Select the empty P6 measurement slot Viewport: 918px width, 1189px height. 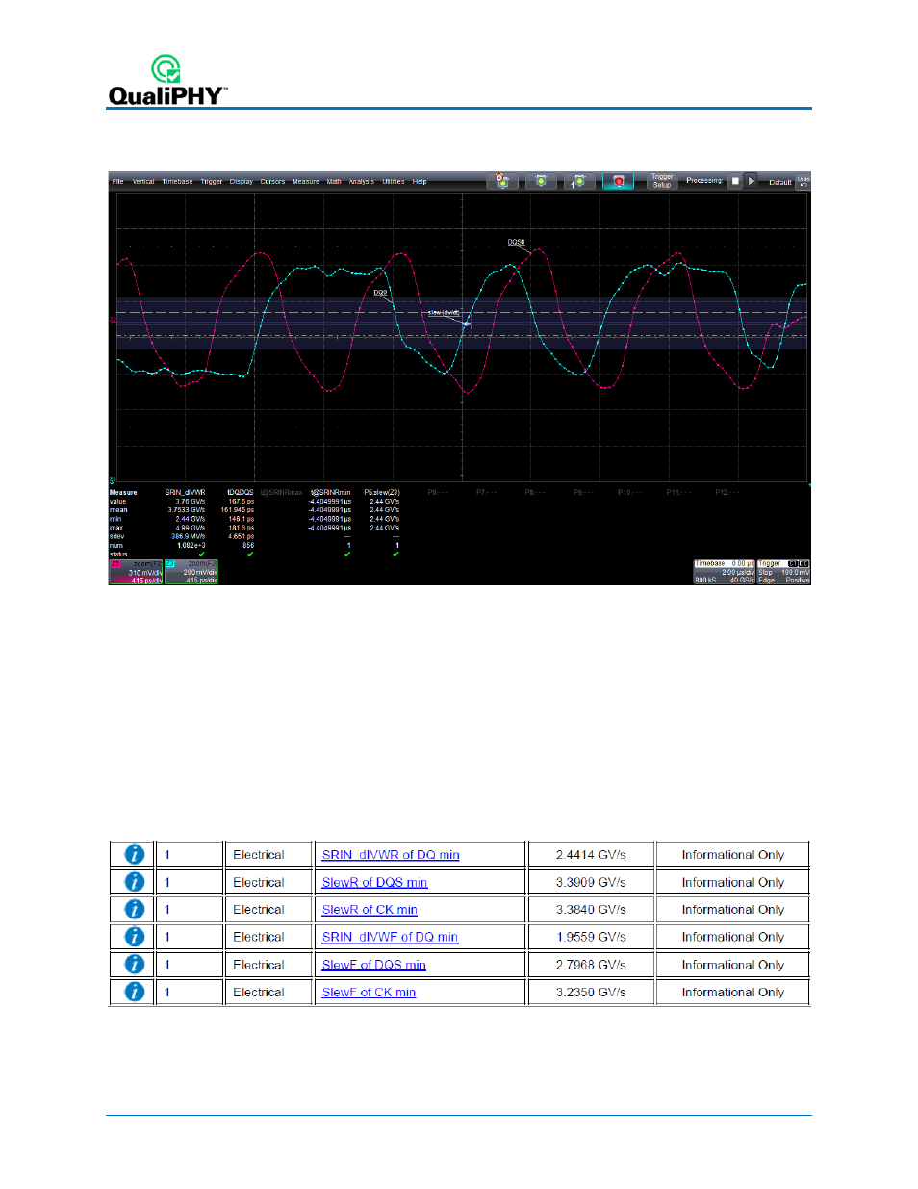(438, 492)
